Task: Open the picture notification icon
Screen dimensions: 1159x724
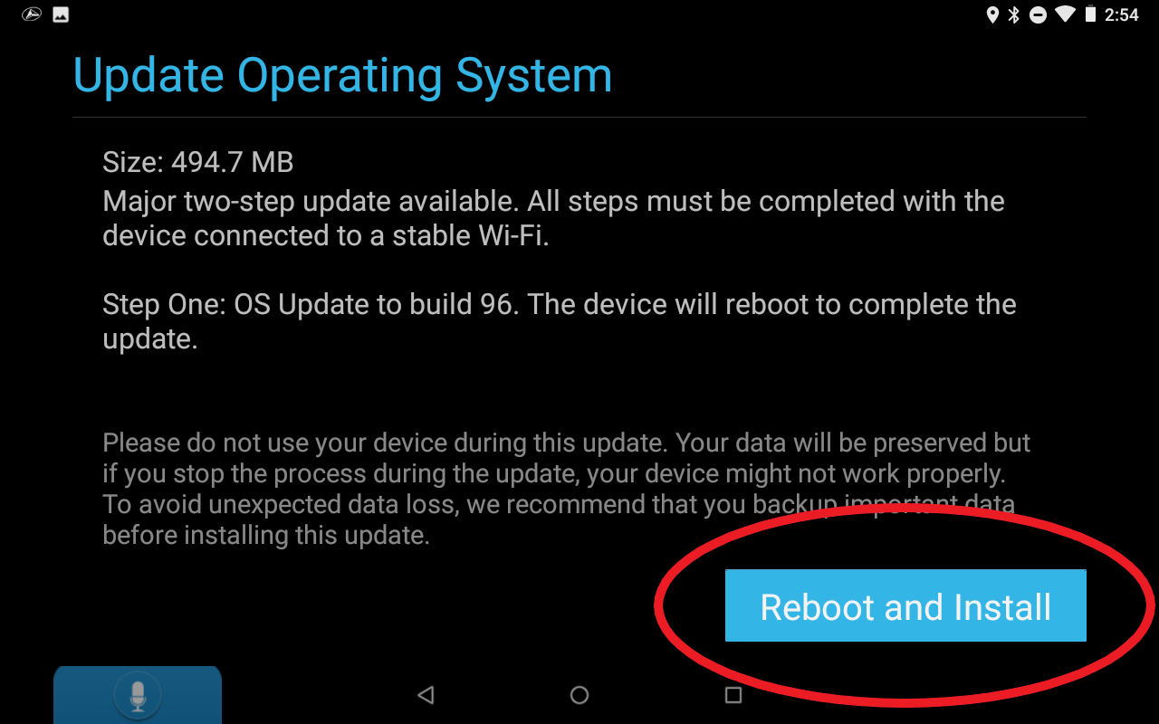Action: [61, 14]
